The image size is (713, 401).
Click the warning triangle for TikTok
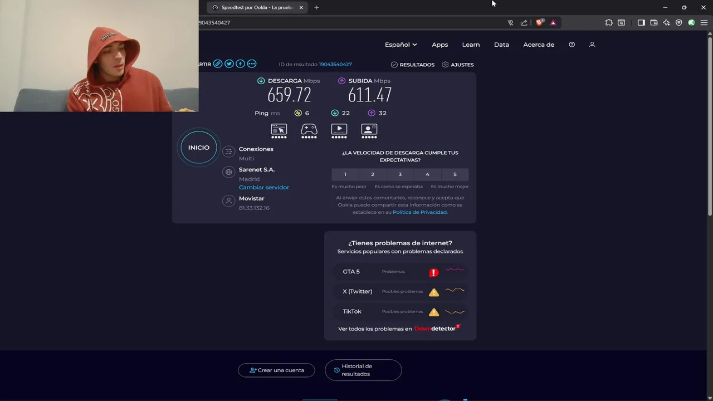pos(434,312)
